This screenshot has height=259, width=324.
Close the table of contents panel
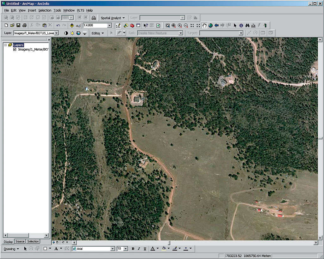(x=49, y=39)
